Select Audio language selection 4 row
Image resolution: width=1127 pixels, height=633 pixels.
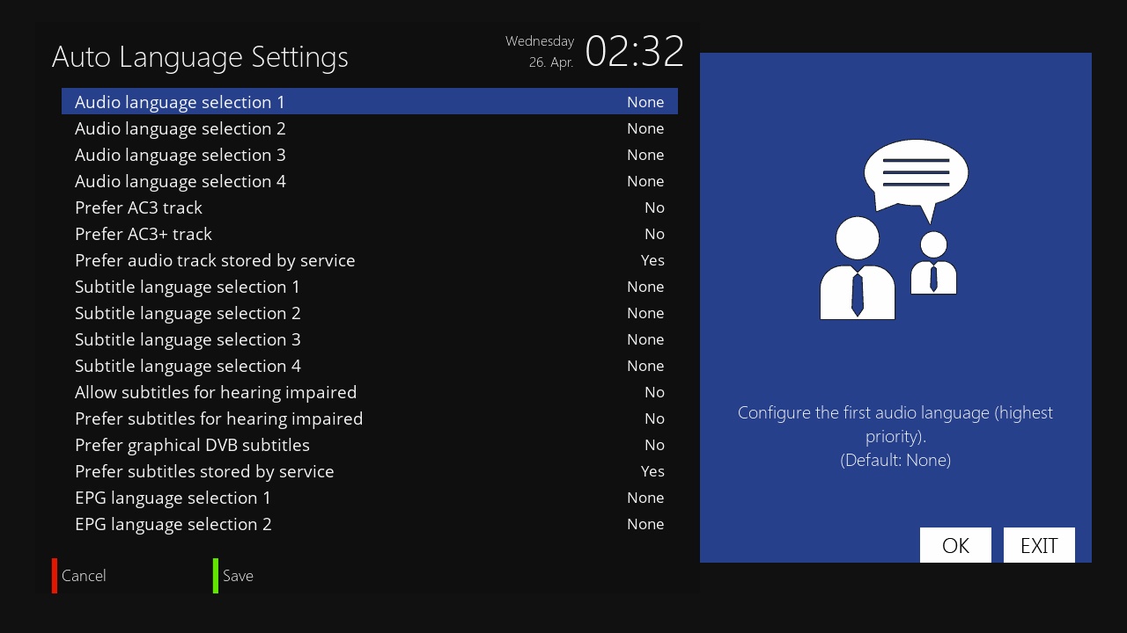coord(370,181)
